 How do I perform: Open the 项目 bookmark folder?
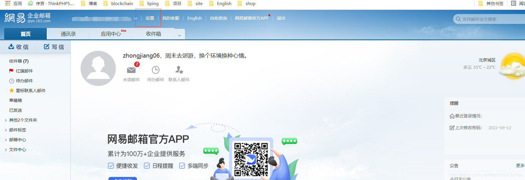click(173, 3)
